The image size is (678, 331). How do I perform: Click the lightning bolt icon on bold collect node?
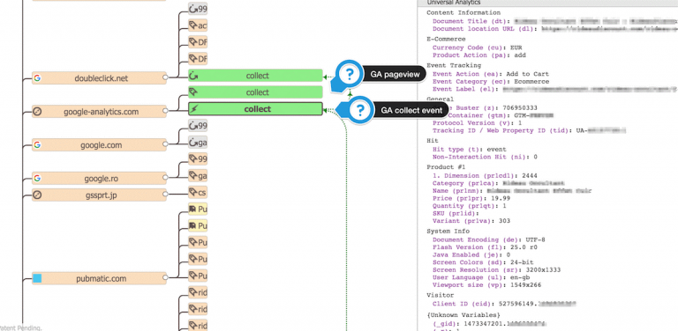194,109
